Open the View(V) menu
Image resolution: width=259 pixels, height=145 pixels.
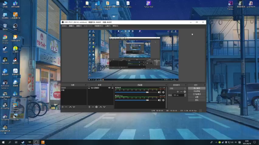click(79, 26)
